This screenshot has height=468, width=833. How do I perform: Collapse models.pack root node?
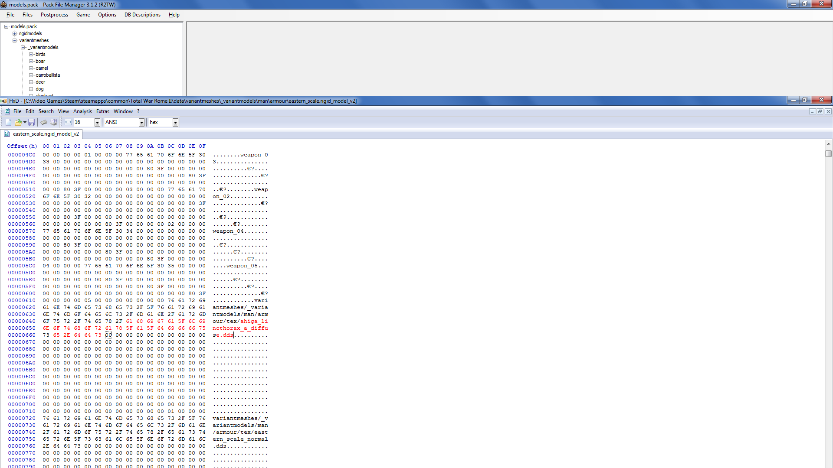click(x=7, y=26)
